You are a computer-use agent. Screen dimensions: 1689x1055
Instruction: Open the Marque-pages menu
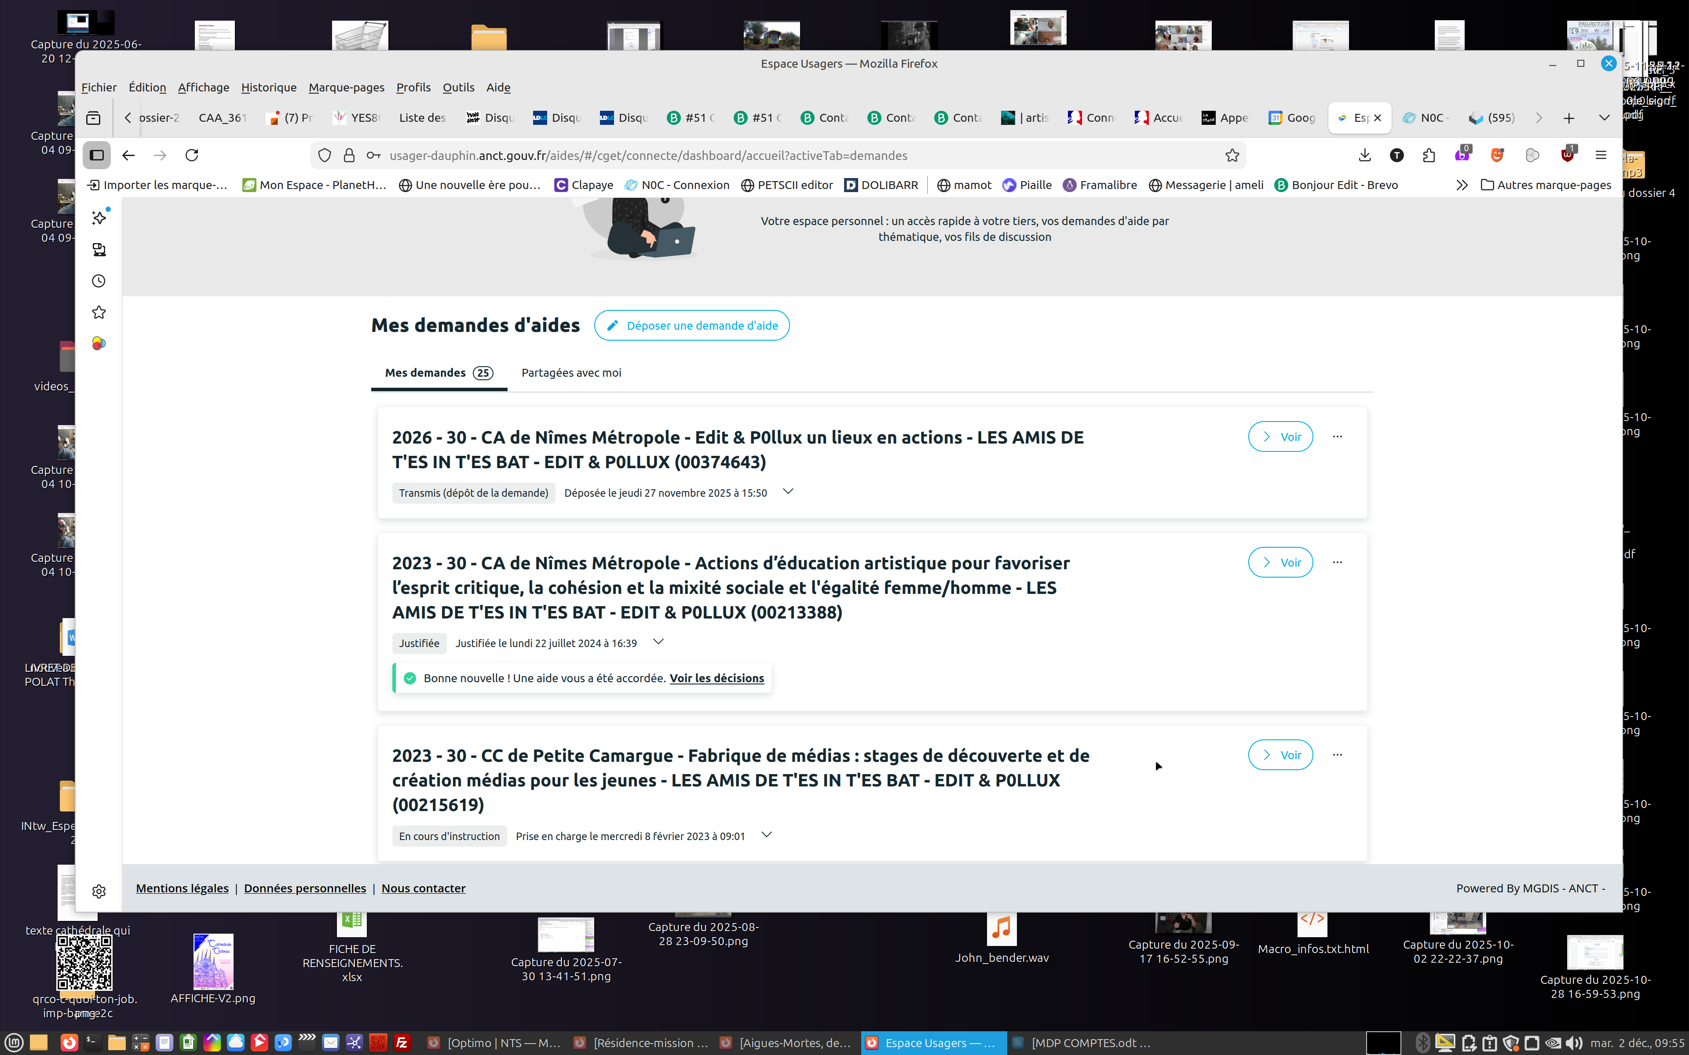coord(346,87)
